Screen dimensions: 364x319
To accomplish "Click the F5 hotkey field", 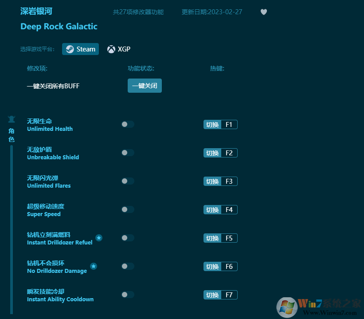I will point(229,238).
